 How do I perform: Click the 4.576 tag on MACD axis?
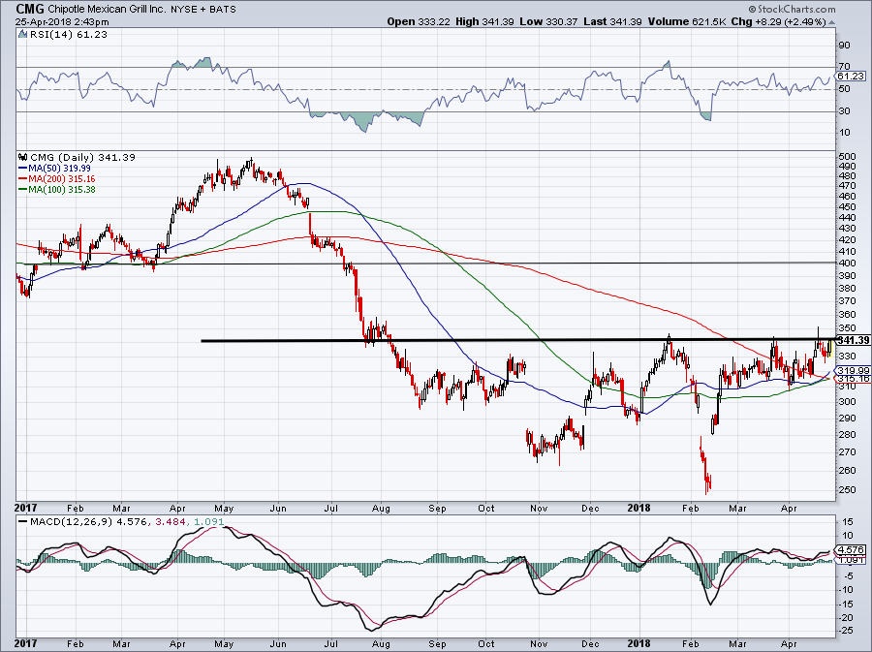click(x=851, y=549)
